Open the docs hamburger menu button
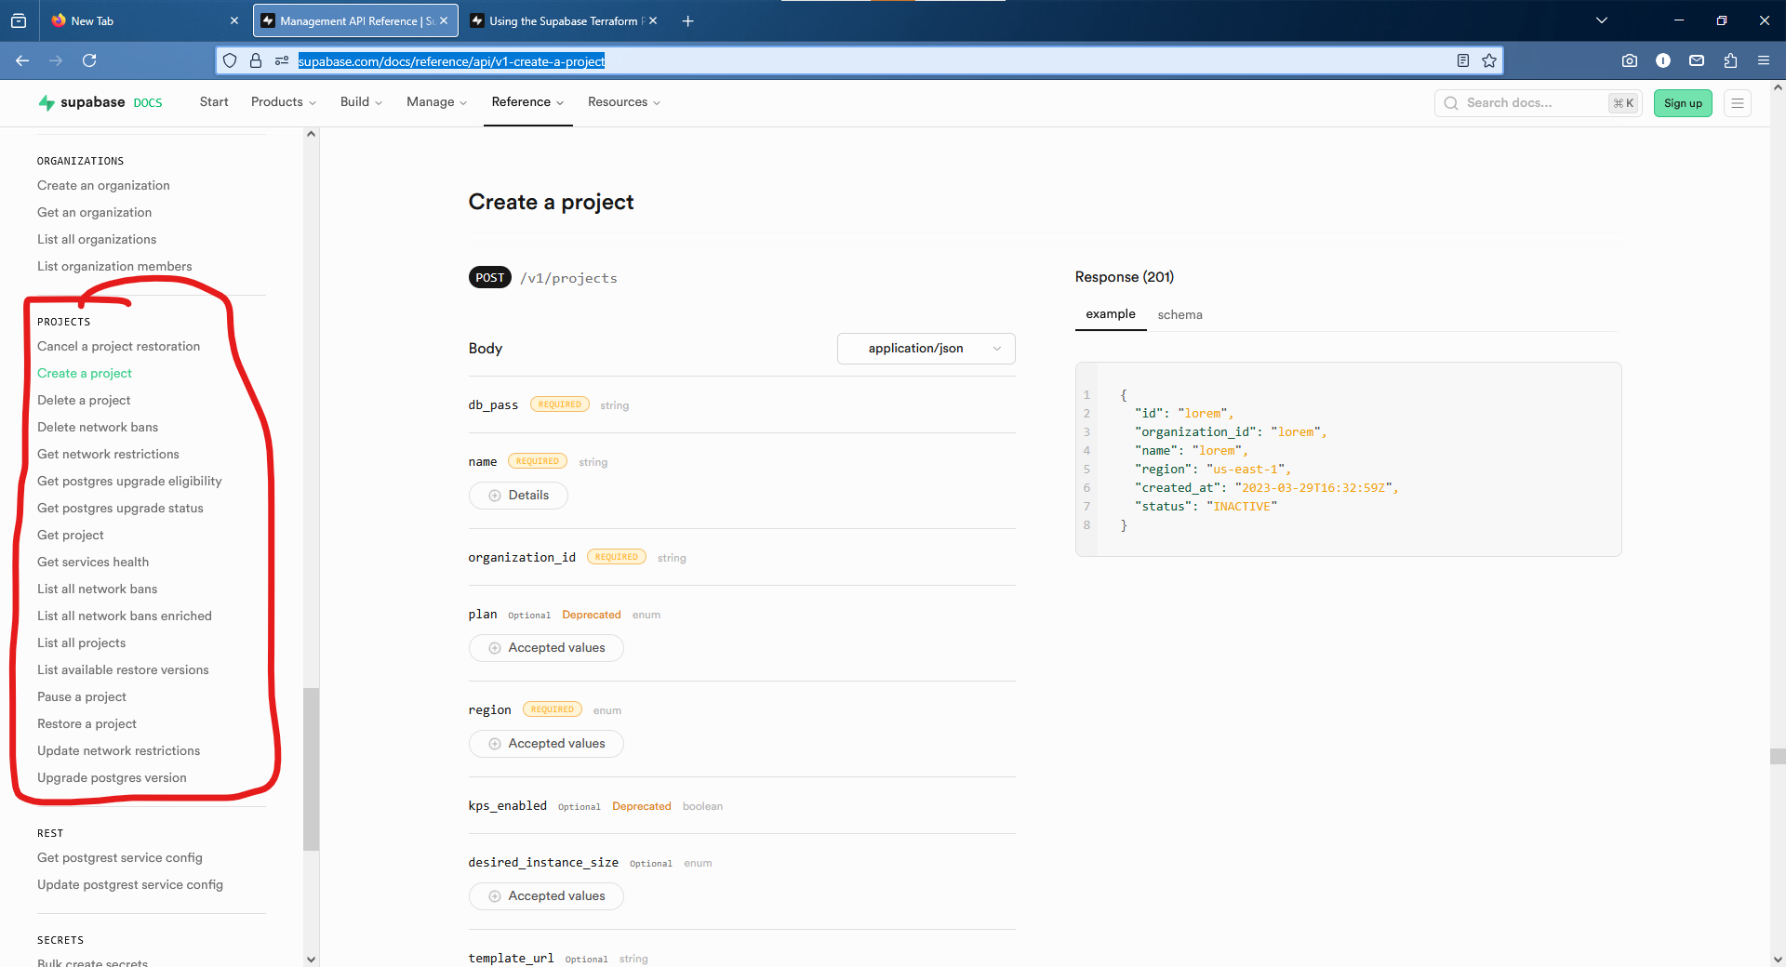 [x=1738, y=103]
